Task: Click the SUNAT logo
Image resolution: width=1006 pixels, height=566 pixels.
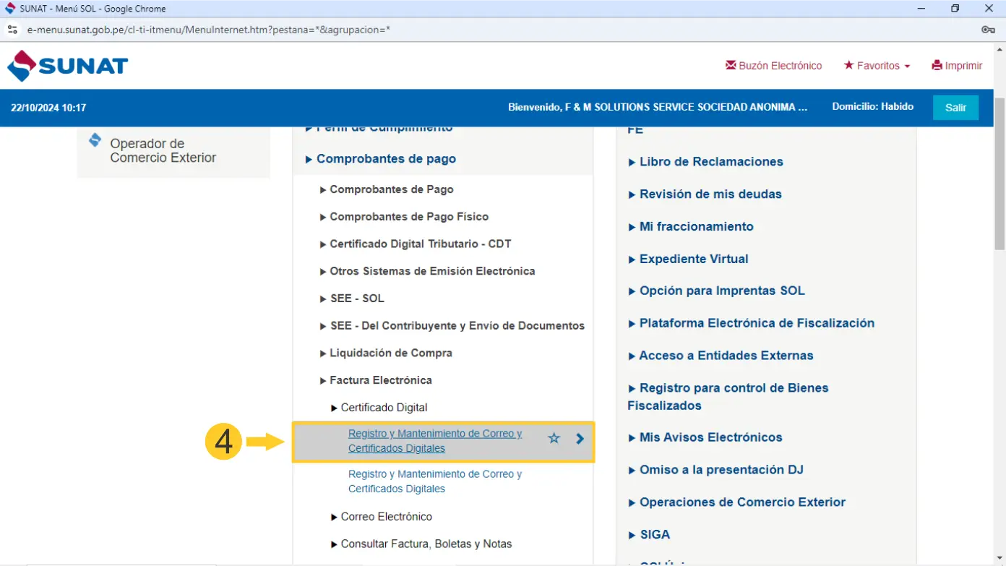Action: [67, 66]
